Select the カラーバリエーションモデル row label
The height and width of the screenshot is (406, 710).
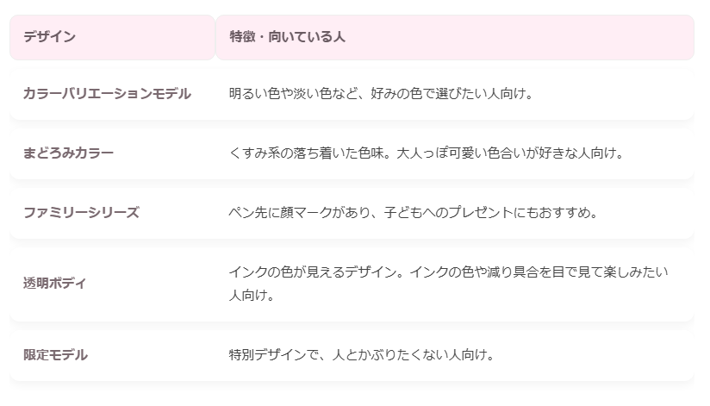[107, 93]
